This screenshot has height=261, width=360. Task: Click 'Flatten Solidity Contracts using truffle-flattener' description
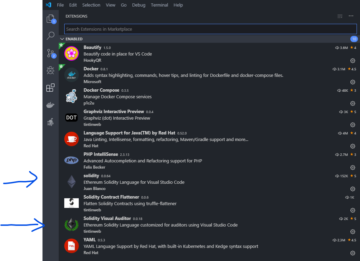point(130,203)
